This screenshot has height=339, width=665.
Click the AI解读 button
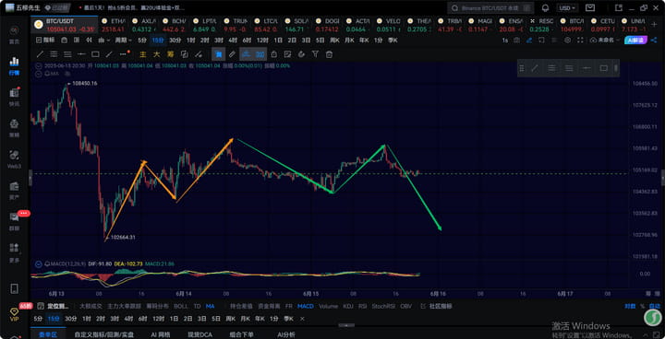635,41
